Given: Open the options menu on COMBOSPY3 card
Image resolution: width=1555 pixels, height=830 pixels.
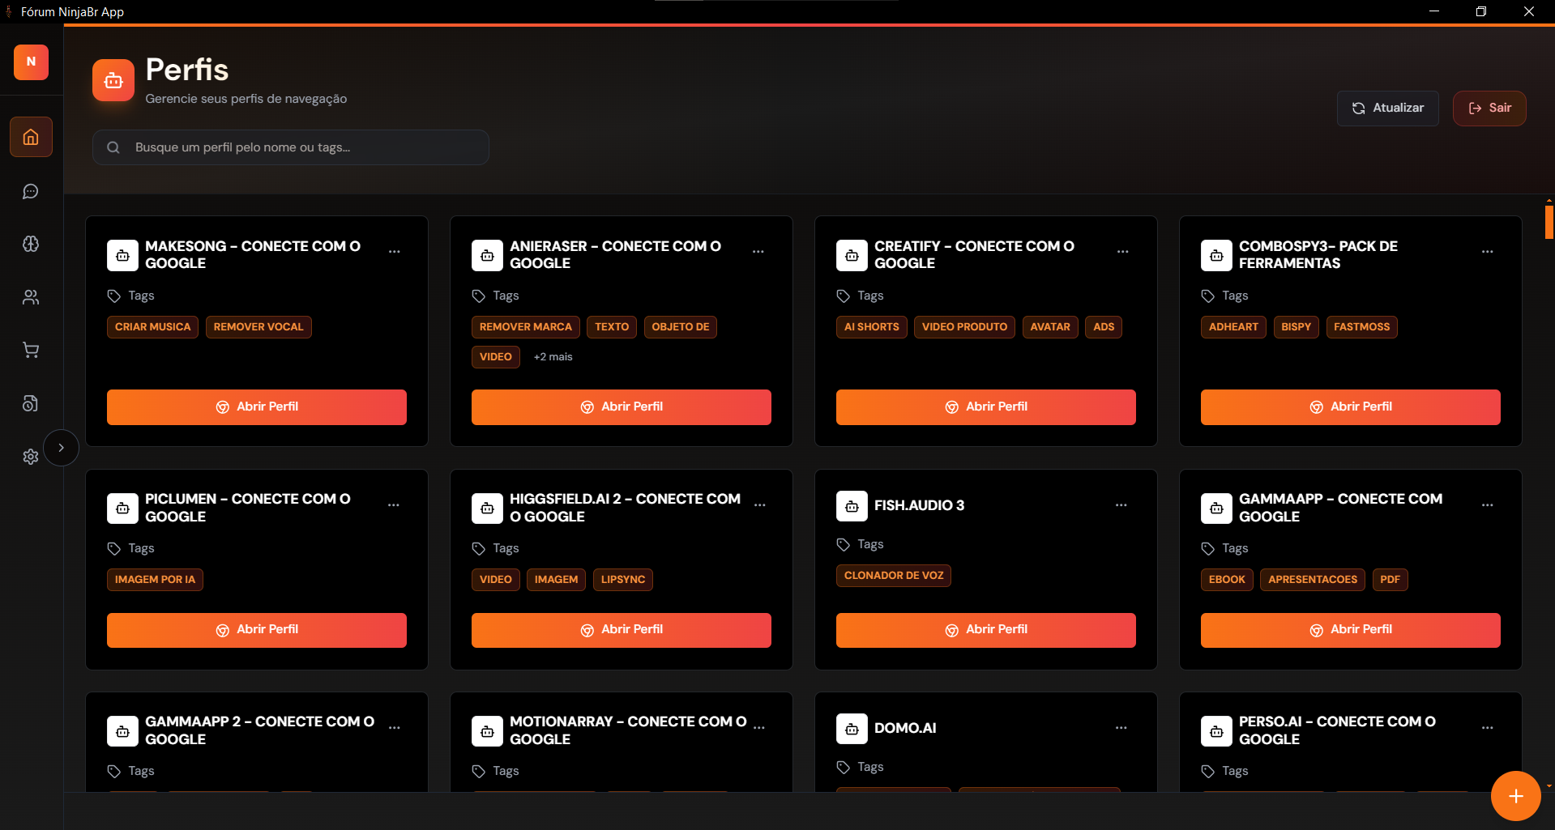Looking at the screenshot, I should (1488, 252).
